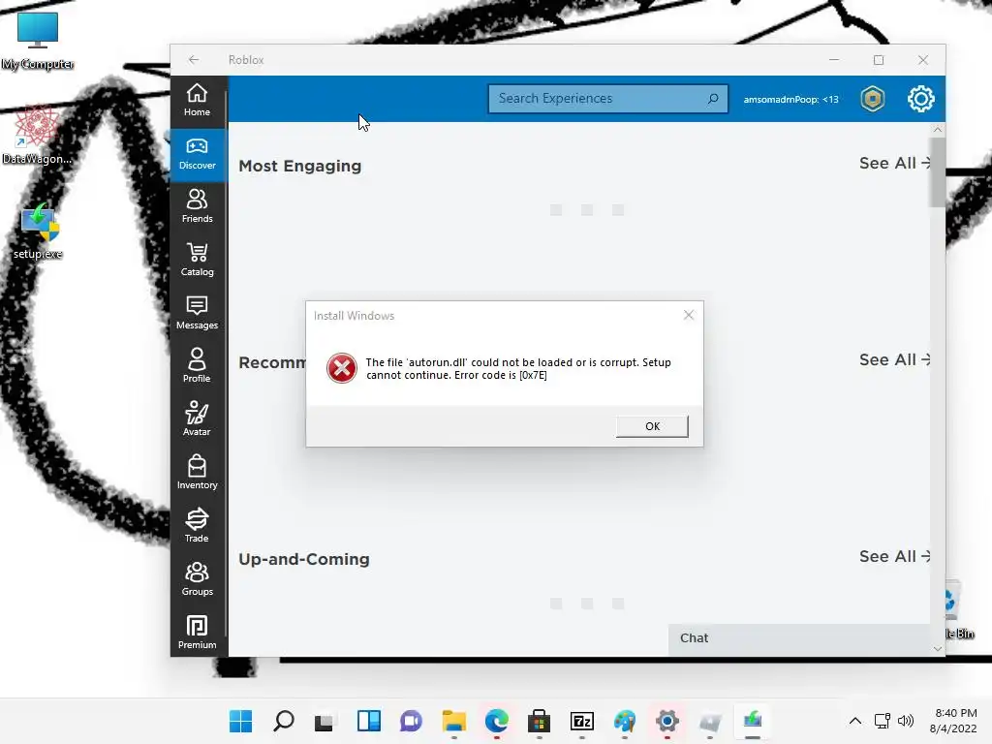The width and height of the screenshot is (992, 744).
Task: Open Roblox settings gear icon
Action: (x=920, y=99)
